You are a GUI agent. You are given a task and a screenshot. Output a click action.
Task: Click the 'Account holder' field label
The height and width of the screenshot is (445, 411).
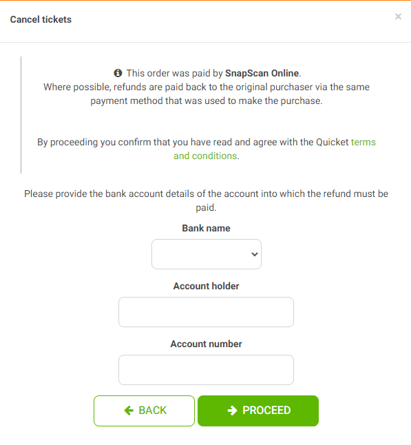(x=207, y=286)
